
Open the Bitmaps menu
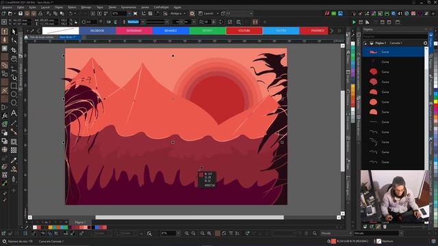pos(86,8)
